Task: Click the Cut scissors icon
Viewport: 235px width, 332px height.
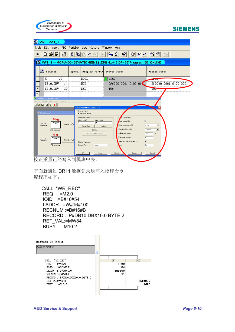Action: tap(72, 54)
